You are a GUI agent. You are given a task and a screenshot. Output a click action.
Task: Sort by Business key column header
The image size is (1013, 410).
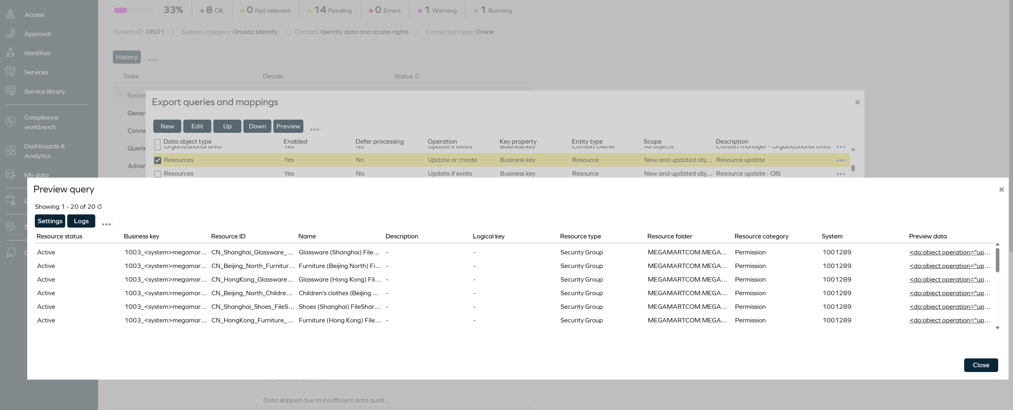(141, 236)
